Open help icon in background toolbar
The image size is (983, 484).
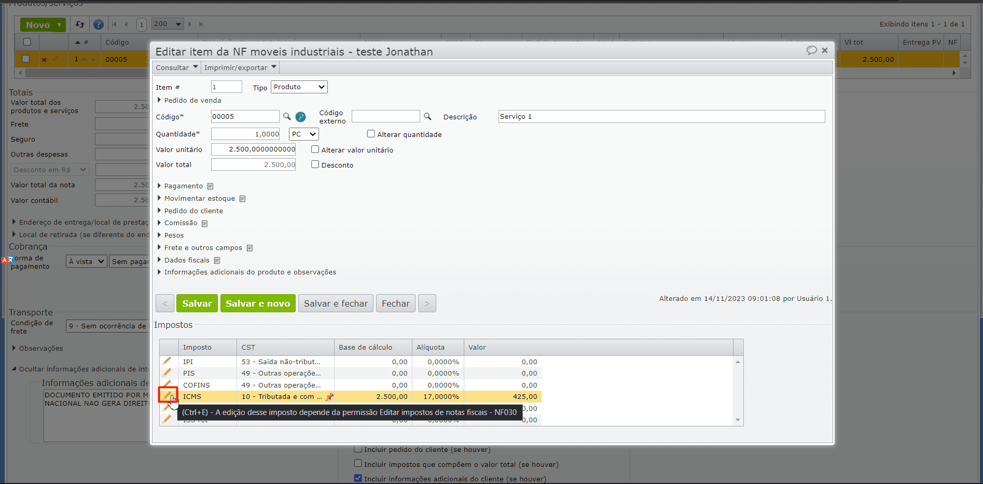click(98, 24)
